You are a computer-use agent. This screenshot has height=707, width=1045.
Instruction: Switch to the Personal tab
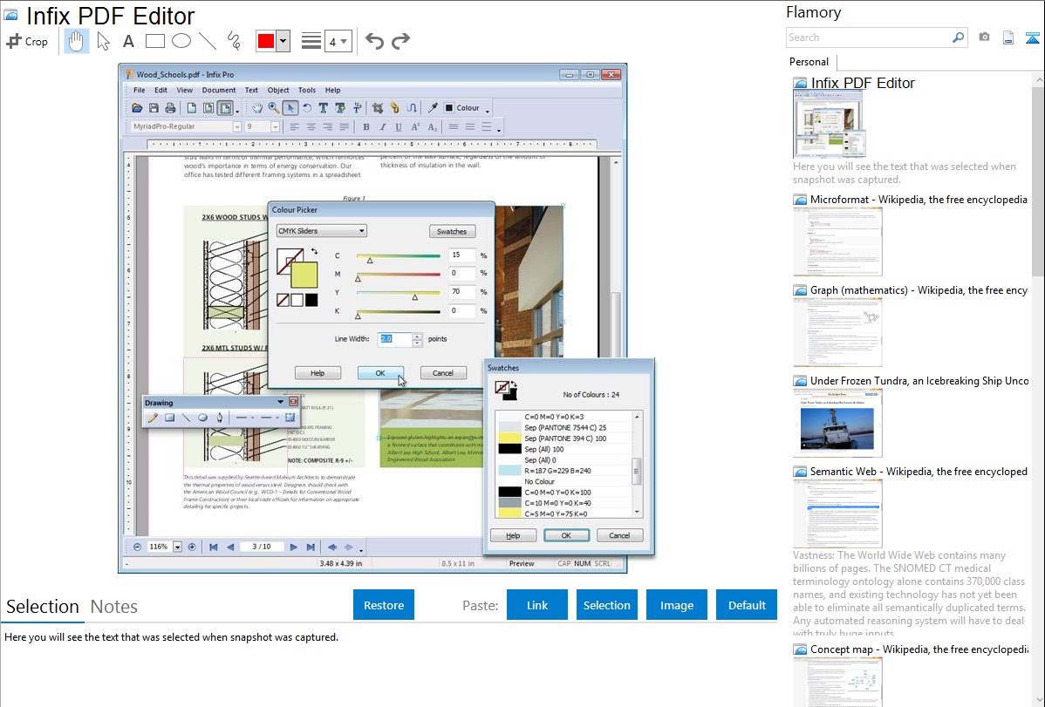809,62
